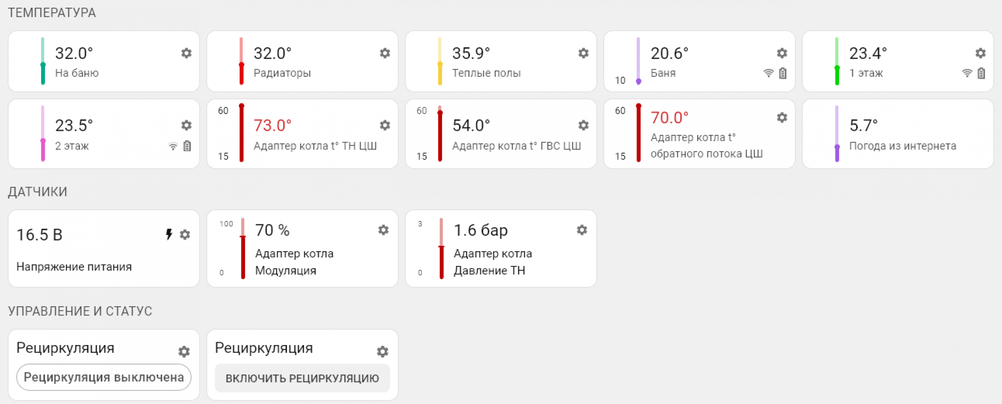Open gear settings for Модуляция sensor
The width and height of the screenshot is (1002, 404).
(x=383, y=230)
